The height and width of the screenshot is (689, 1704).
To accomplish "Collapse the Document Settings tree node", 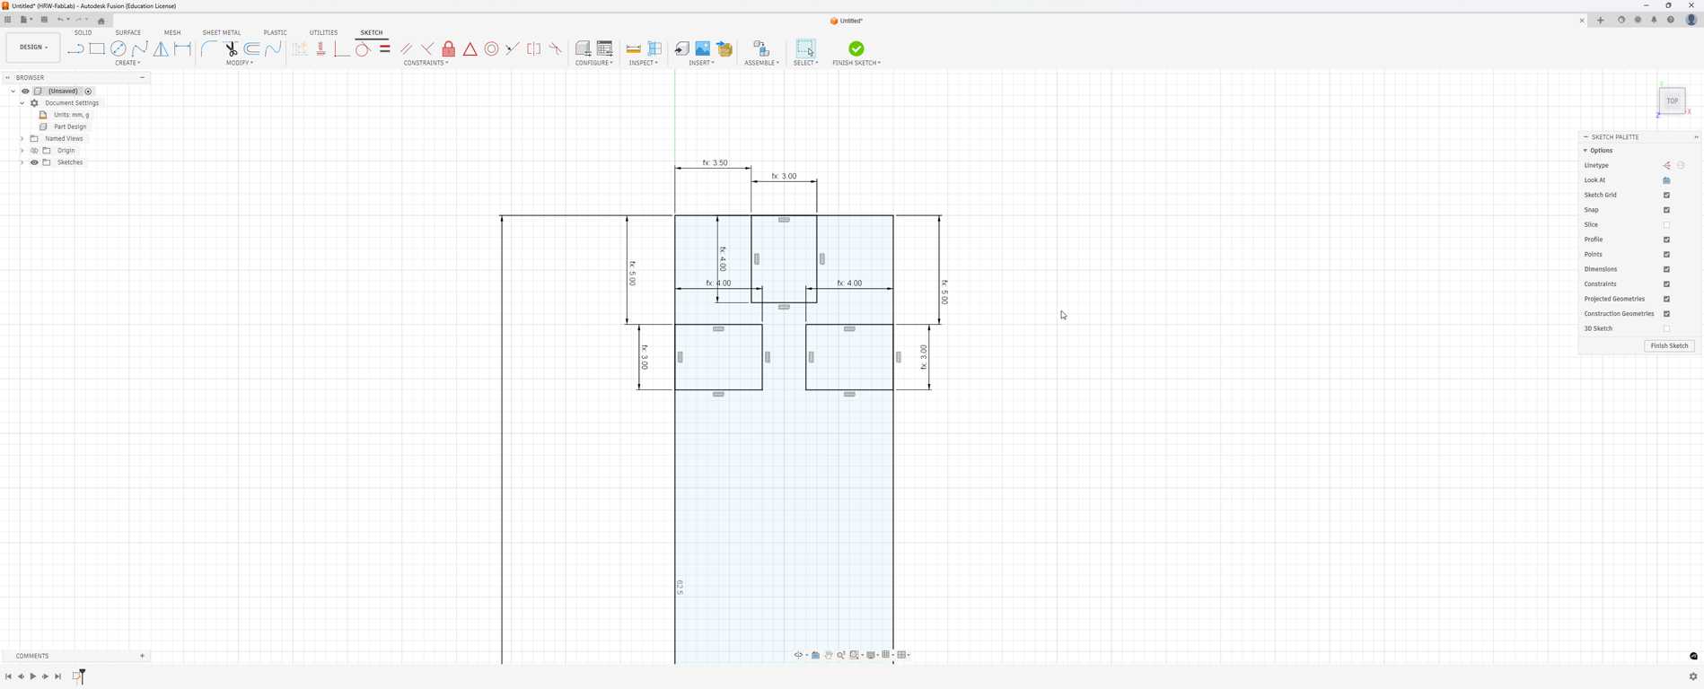I will pos(22,103).
